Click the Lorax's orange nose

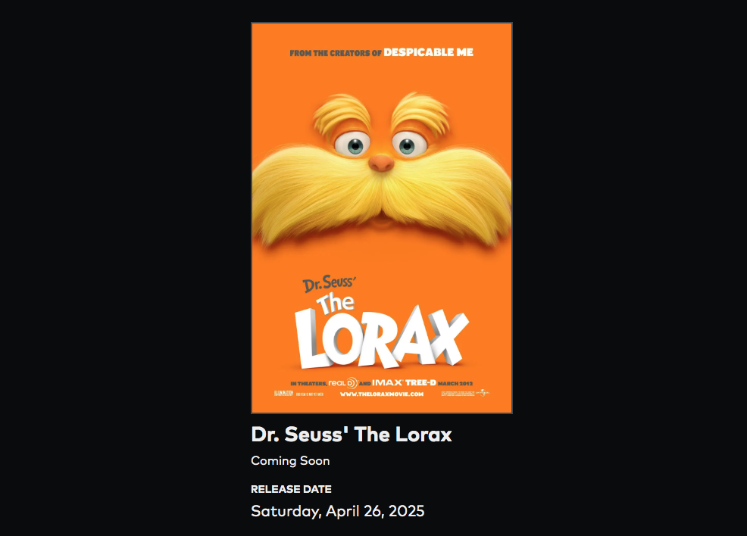[x=381, y=163]
